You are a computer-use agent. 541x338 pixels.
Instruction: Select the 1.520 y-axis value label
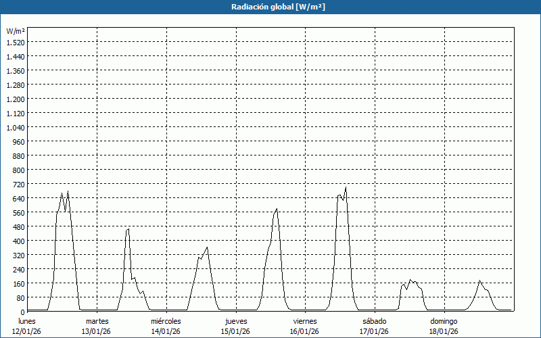[16, 42]
